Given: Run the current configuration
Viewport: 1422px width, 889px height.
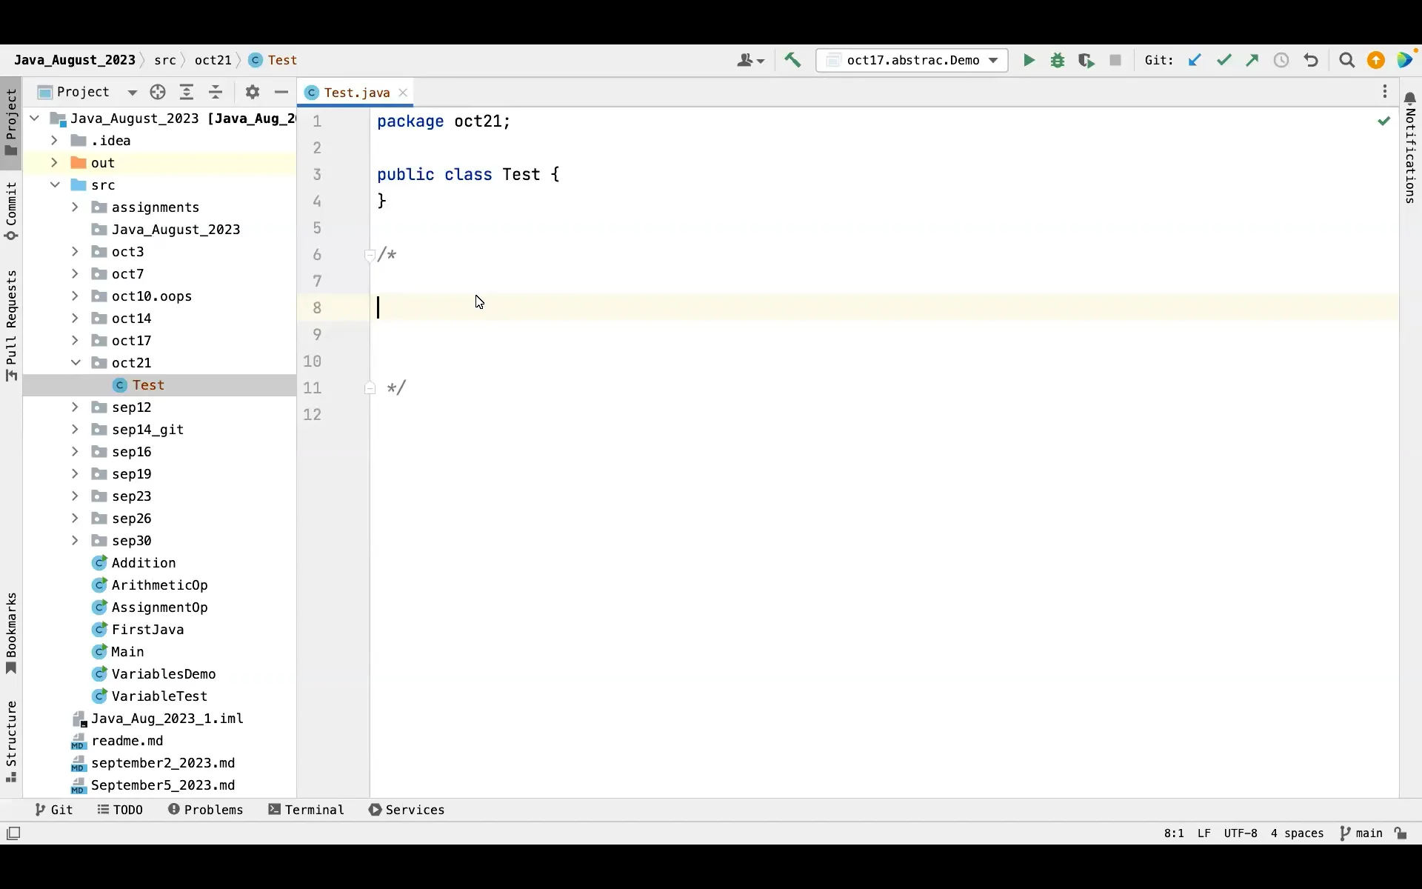Looking at the screenshot, I should 1029,60.
